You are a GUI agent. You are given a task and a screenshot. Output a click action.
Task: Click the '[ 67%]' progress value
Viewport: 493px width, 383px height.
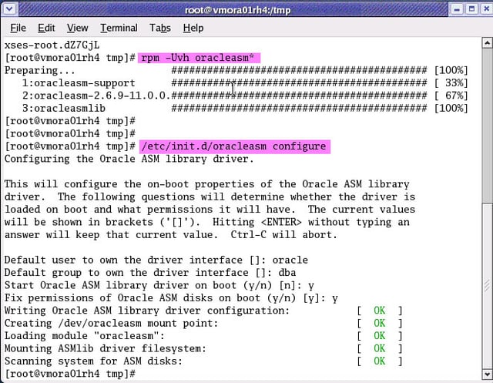451,96
